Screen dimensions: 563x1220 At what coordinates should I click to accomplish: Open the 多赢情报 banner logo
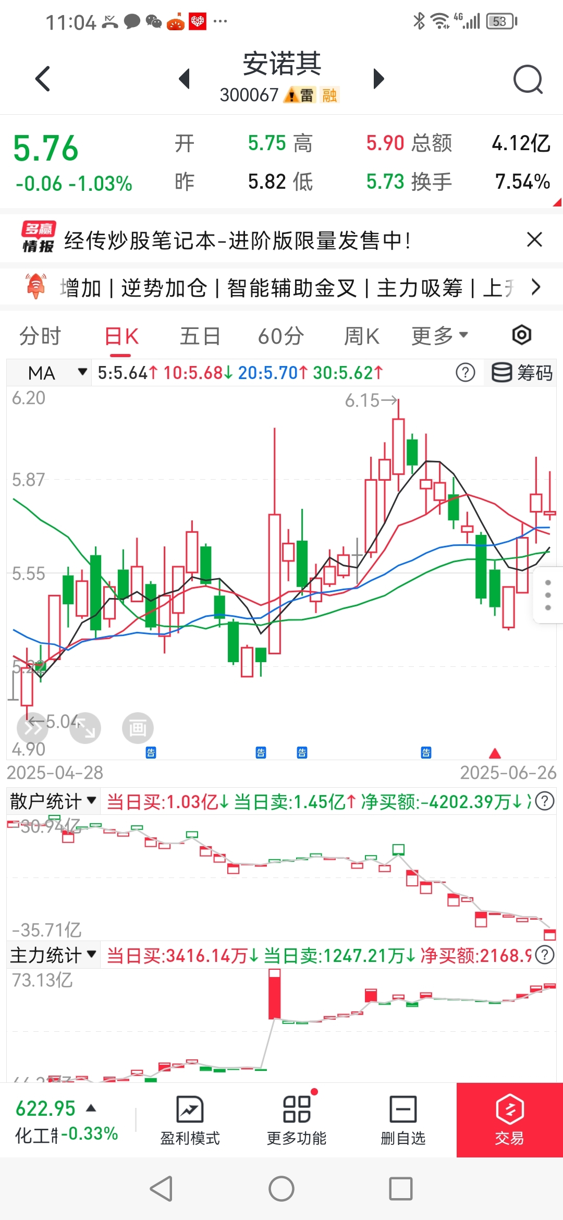click(38, 237)
